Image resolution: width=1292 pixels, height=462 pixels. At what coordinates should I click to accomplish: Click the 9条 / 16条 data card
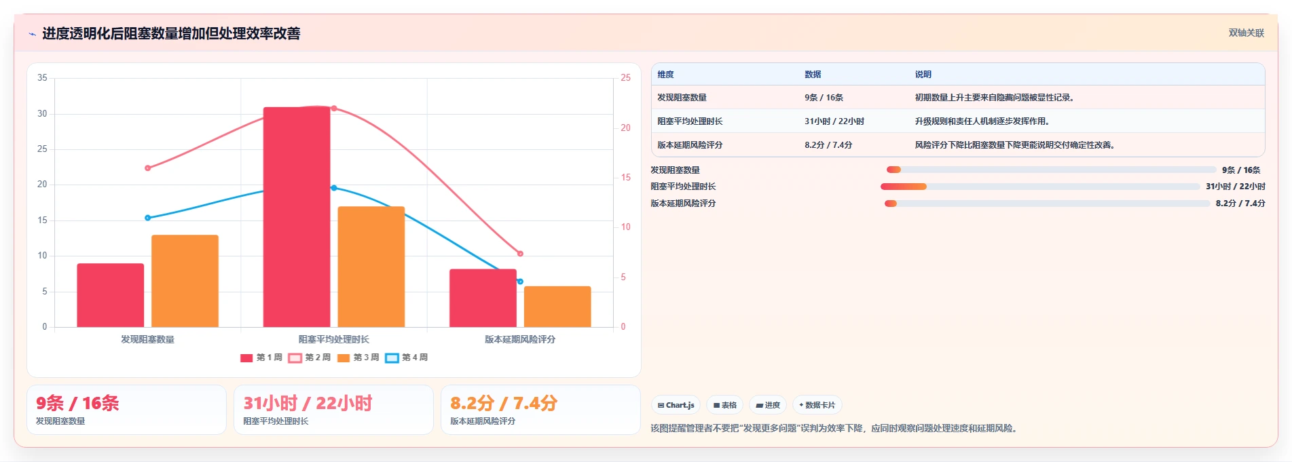coord(126,410)
